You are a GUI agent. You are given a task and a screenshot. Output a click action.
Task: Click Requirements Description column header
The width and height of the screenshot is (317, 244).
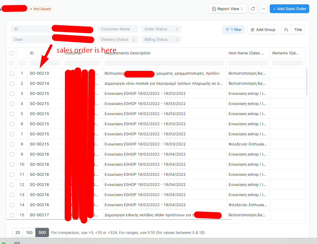(127, 53)
